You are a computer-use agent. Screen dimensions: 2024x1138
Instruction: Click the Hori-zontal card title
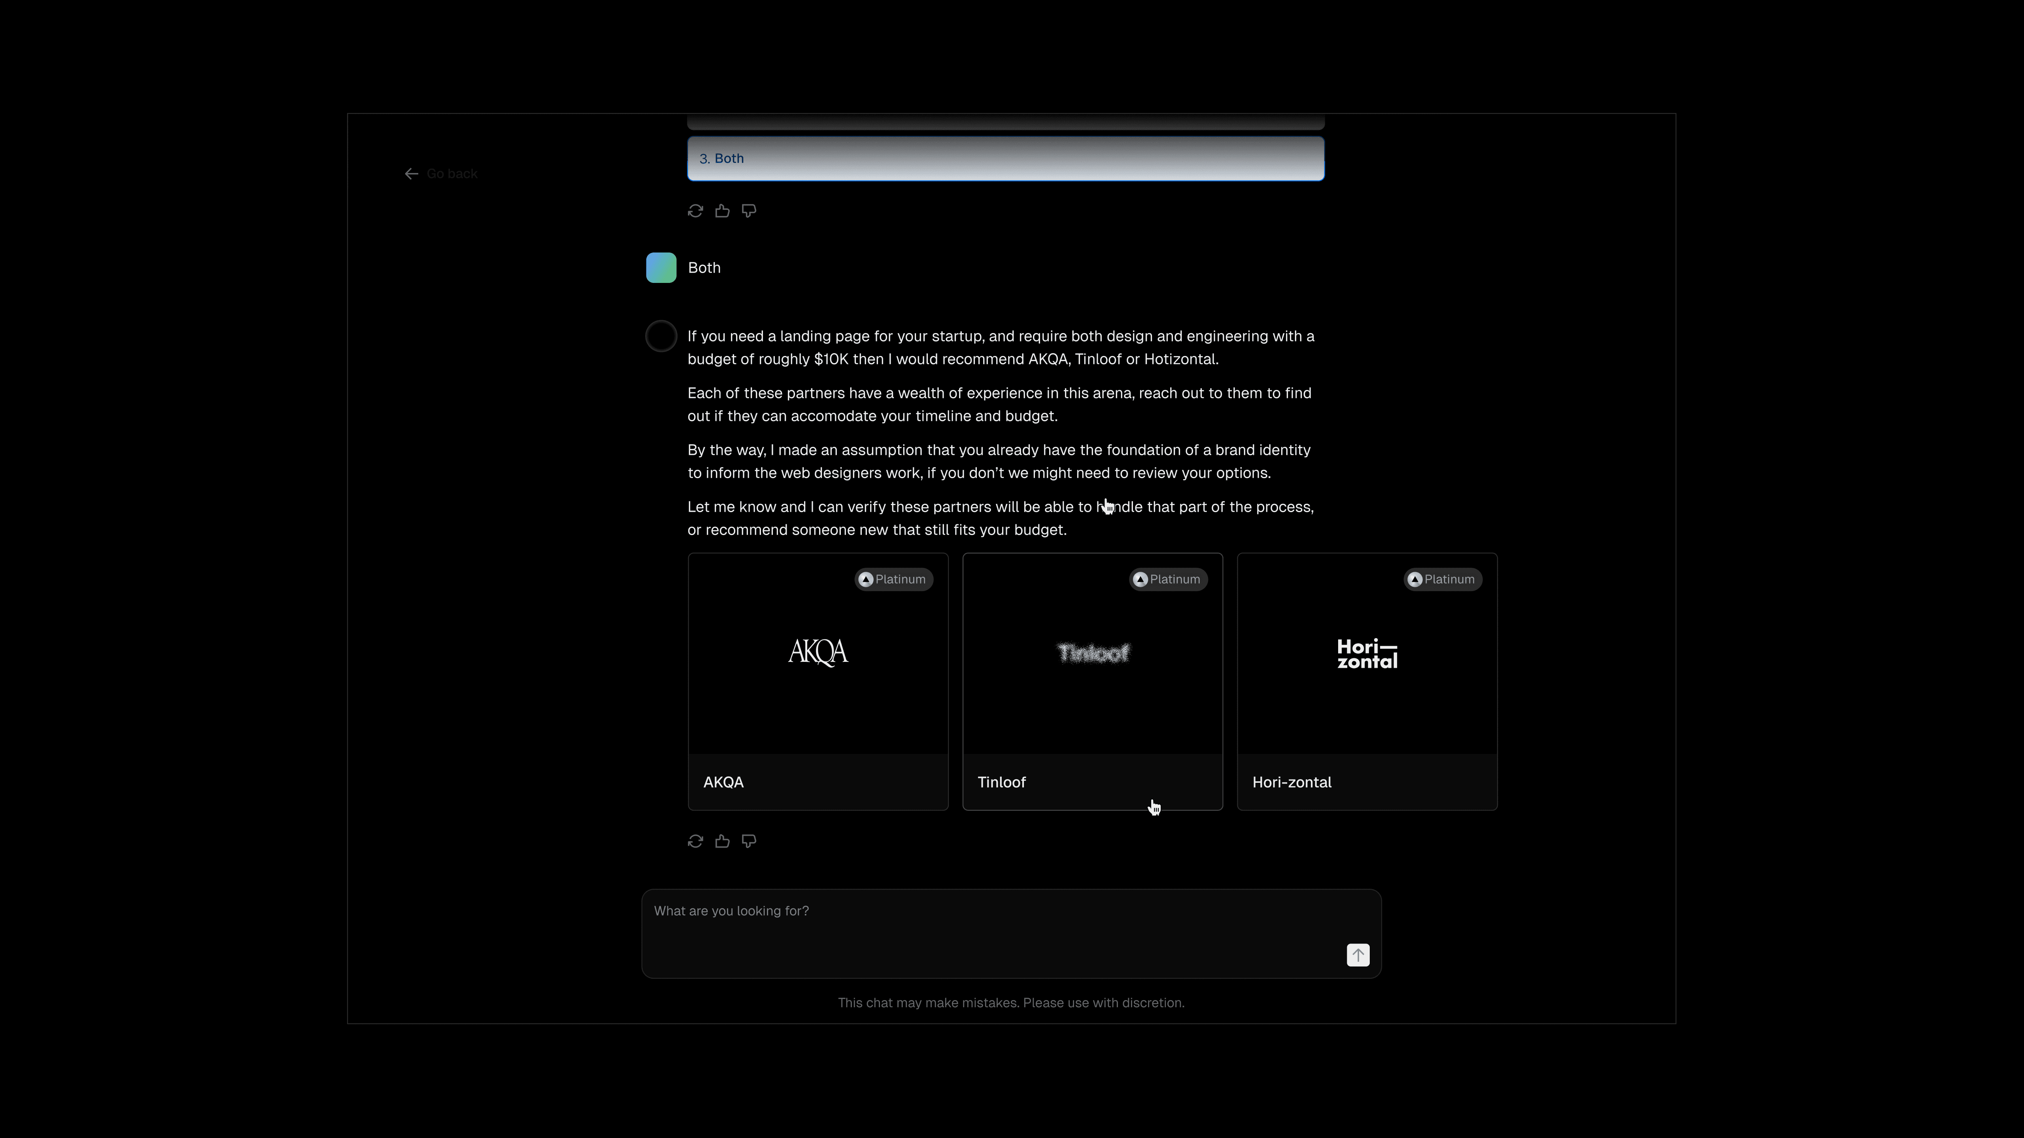[1291, 782]
